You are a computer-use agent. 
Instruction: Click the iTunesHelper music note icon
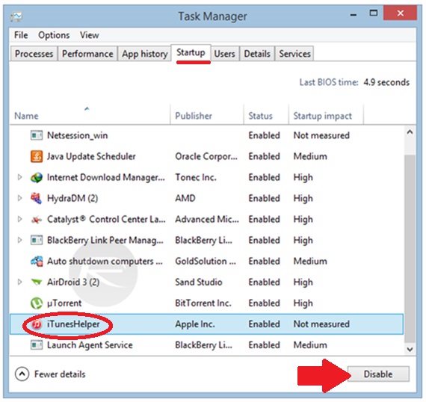point(37,324)
